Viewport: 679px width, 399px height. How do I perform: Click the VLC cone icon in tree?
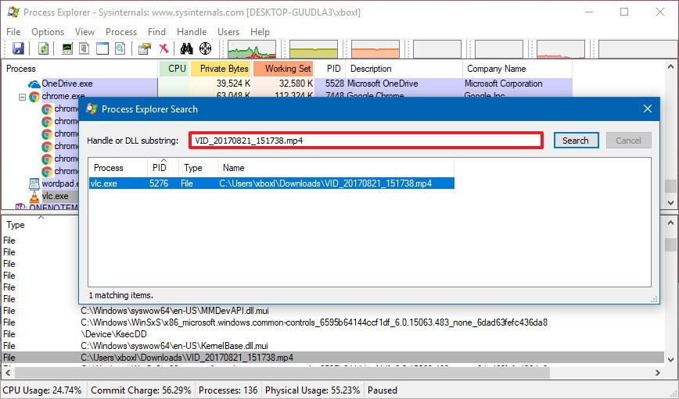point(34,197)
